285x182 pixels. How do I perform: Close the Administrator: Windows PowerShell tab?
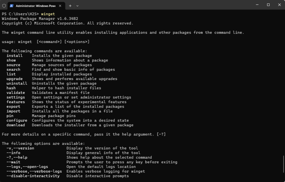point(60,6)
